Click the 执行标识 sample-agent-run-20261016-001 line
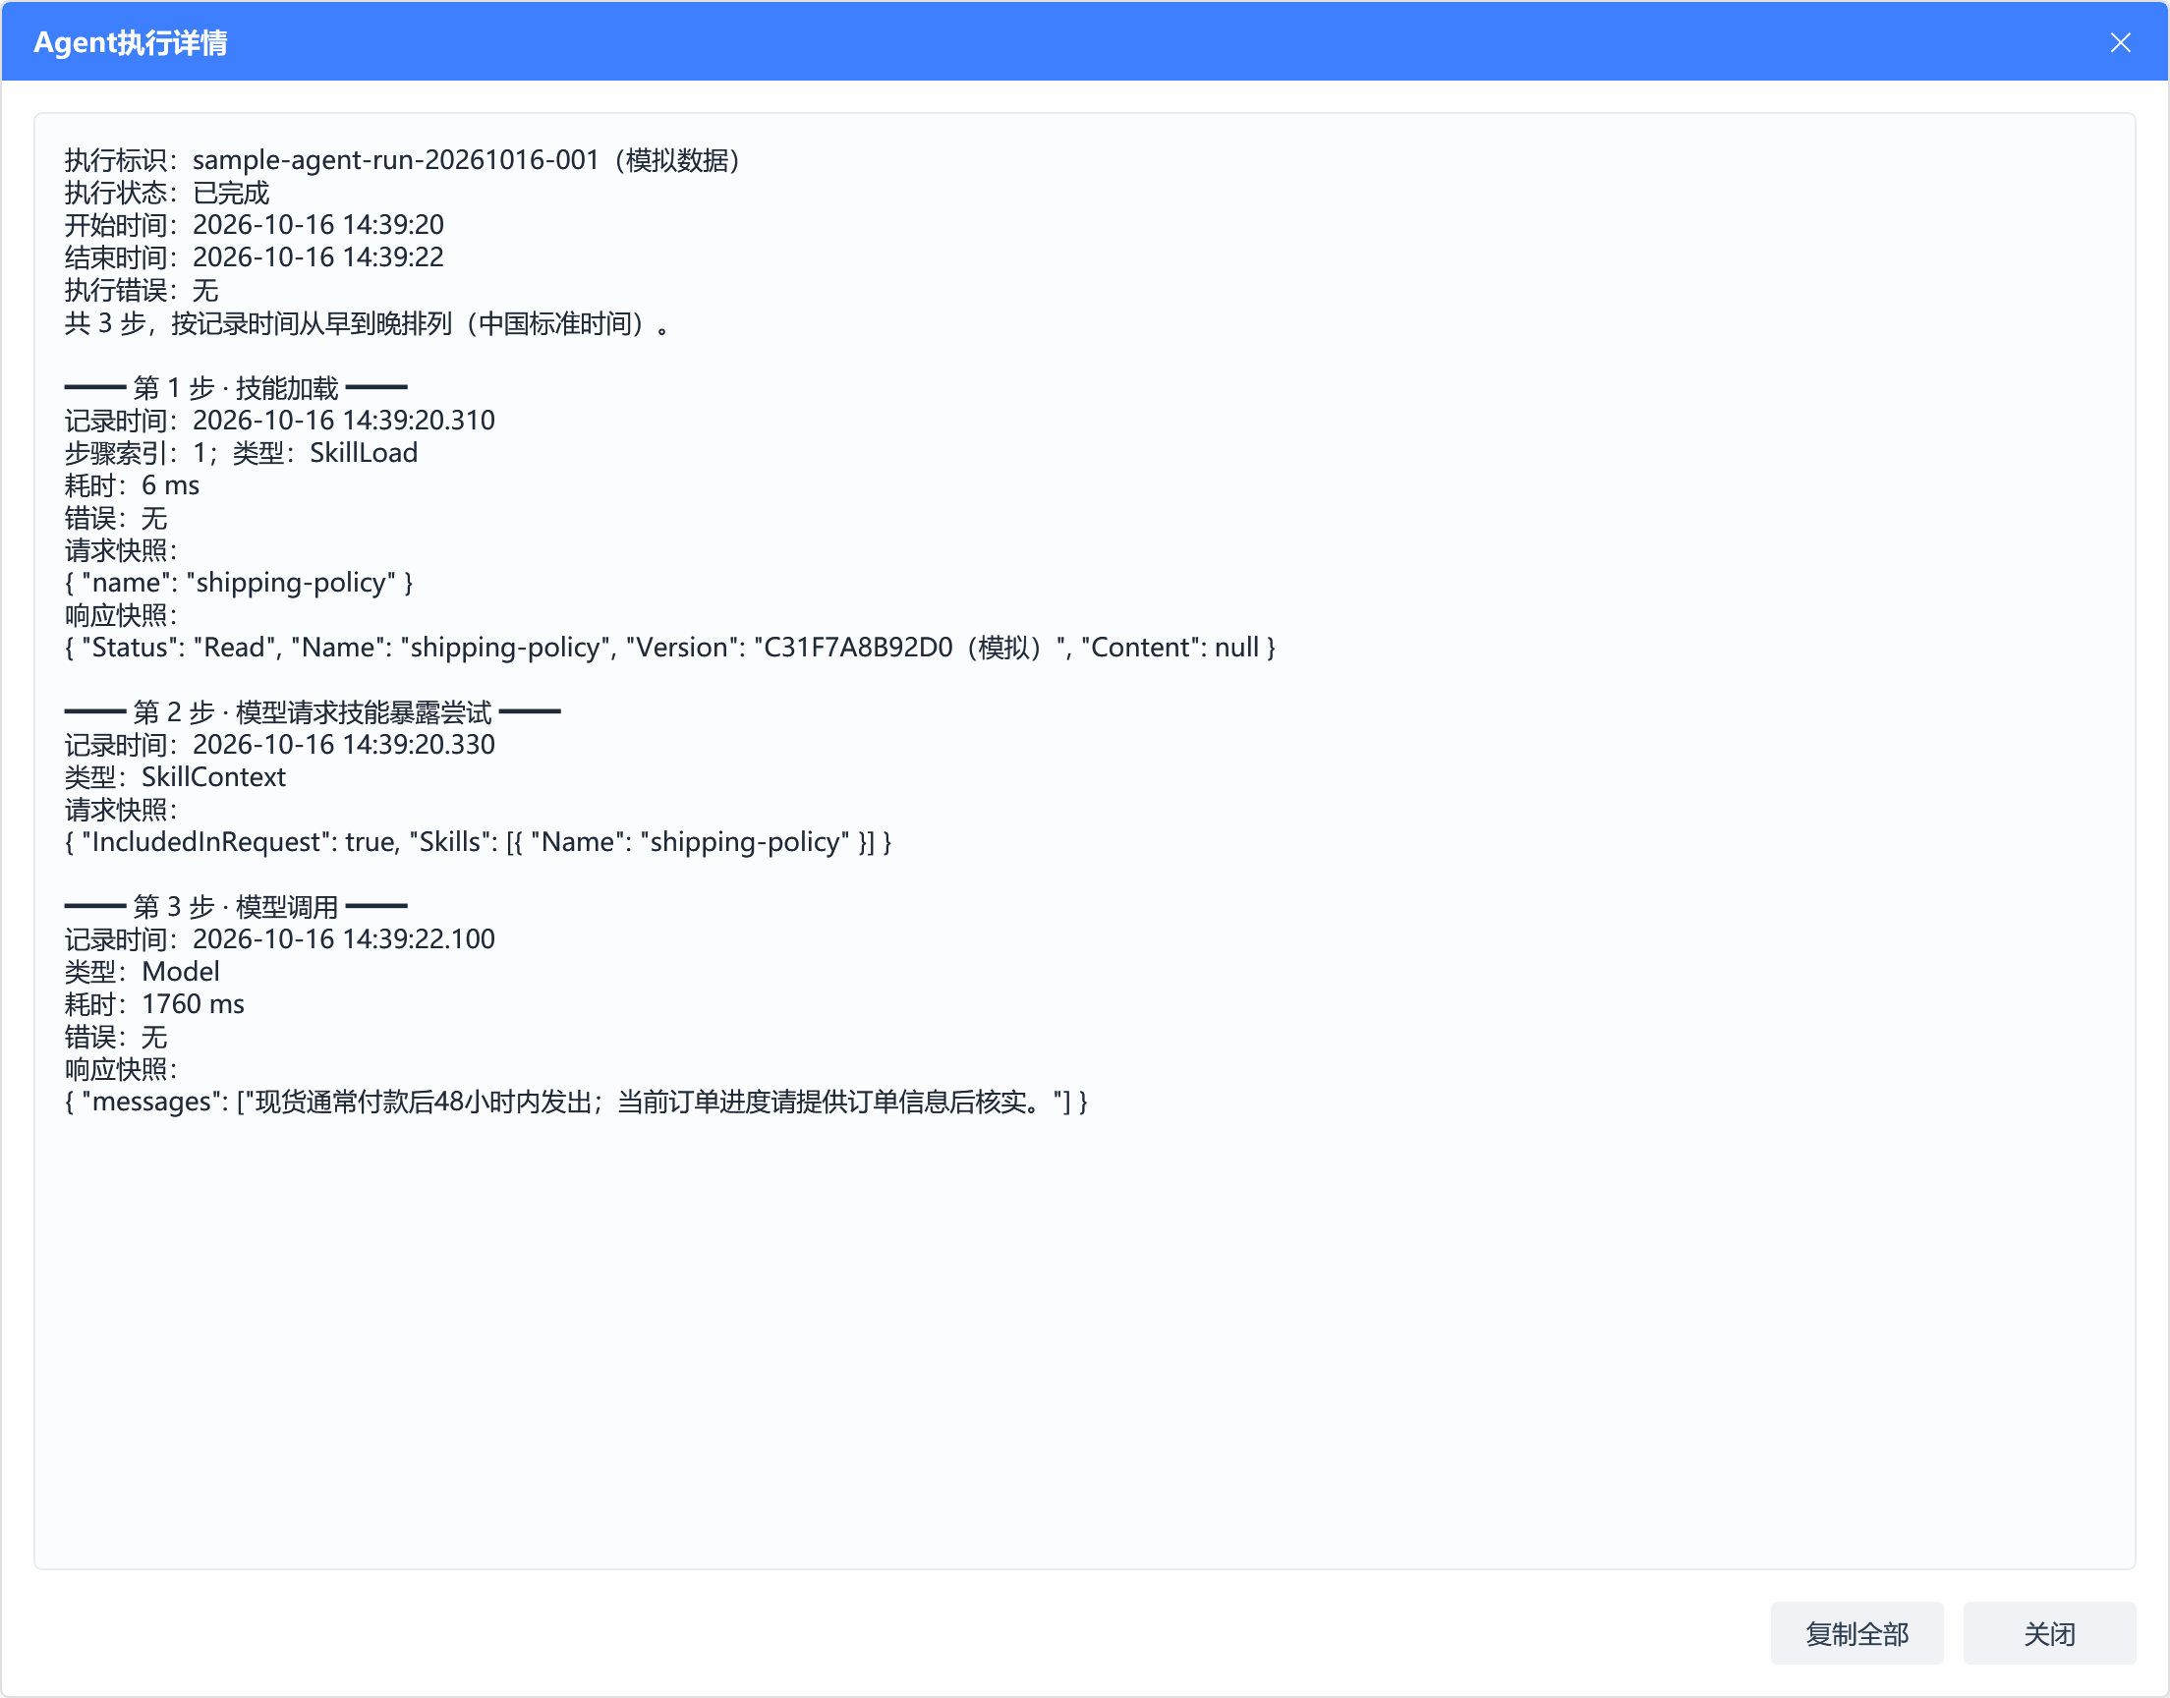 tap(405, 160)
